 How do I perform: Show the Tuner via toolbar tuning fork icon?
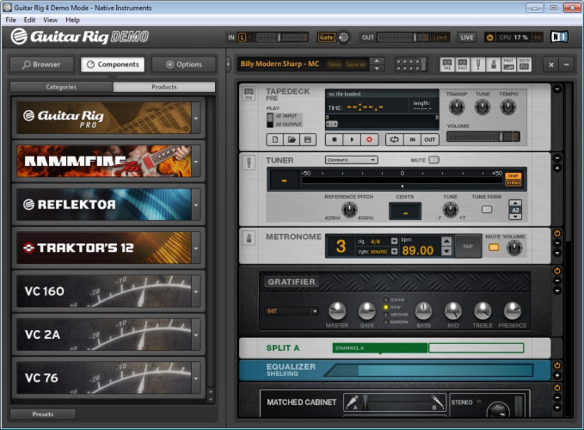pyautogui.click(x=478, y=65)
